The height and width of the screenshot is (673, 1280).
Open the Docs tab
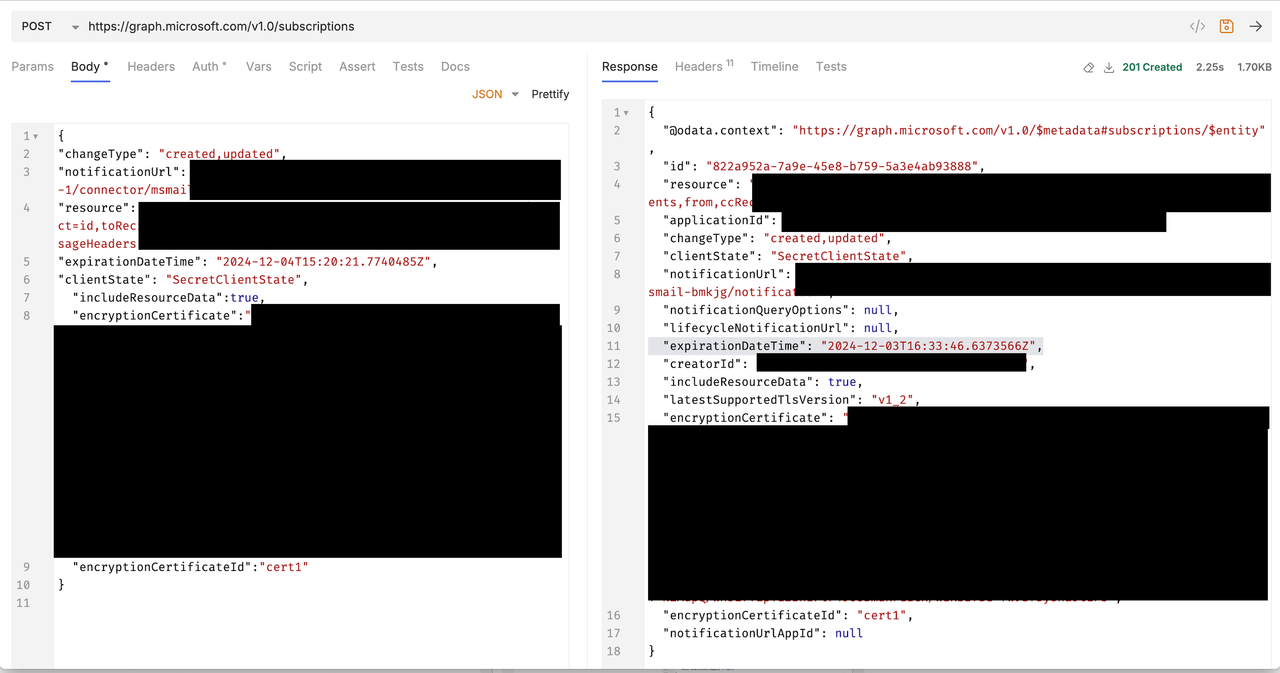[455, 66]
